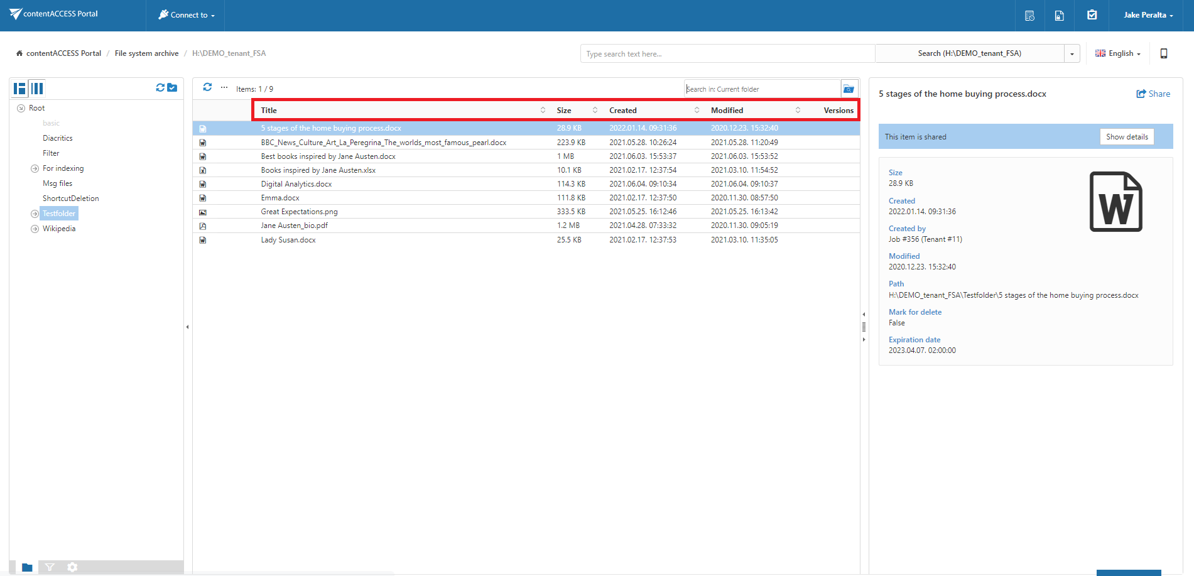Click the folder checkmark icon in tree panel
The height and width of the screenshot is (576, 1194).
point(172,88)
